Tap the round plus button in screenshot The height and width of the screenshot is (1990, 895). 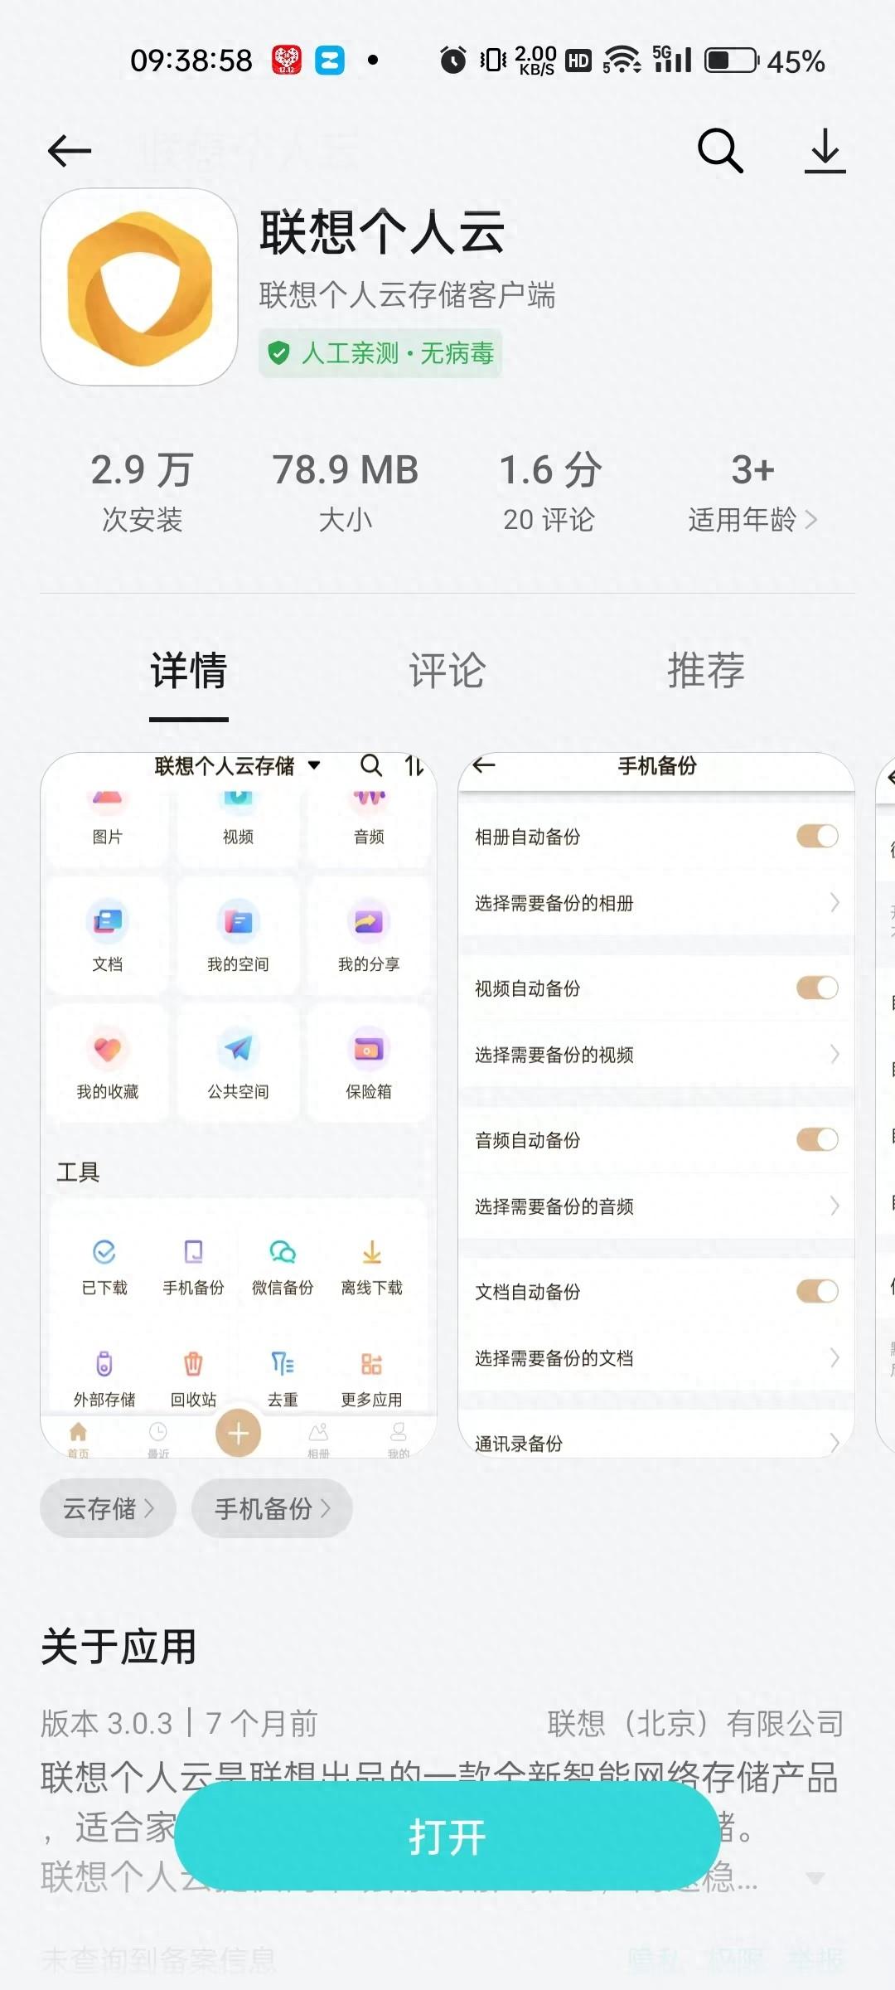tap(239, 1433)
